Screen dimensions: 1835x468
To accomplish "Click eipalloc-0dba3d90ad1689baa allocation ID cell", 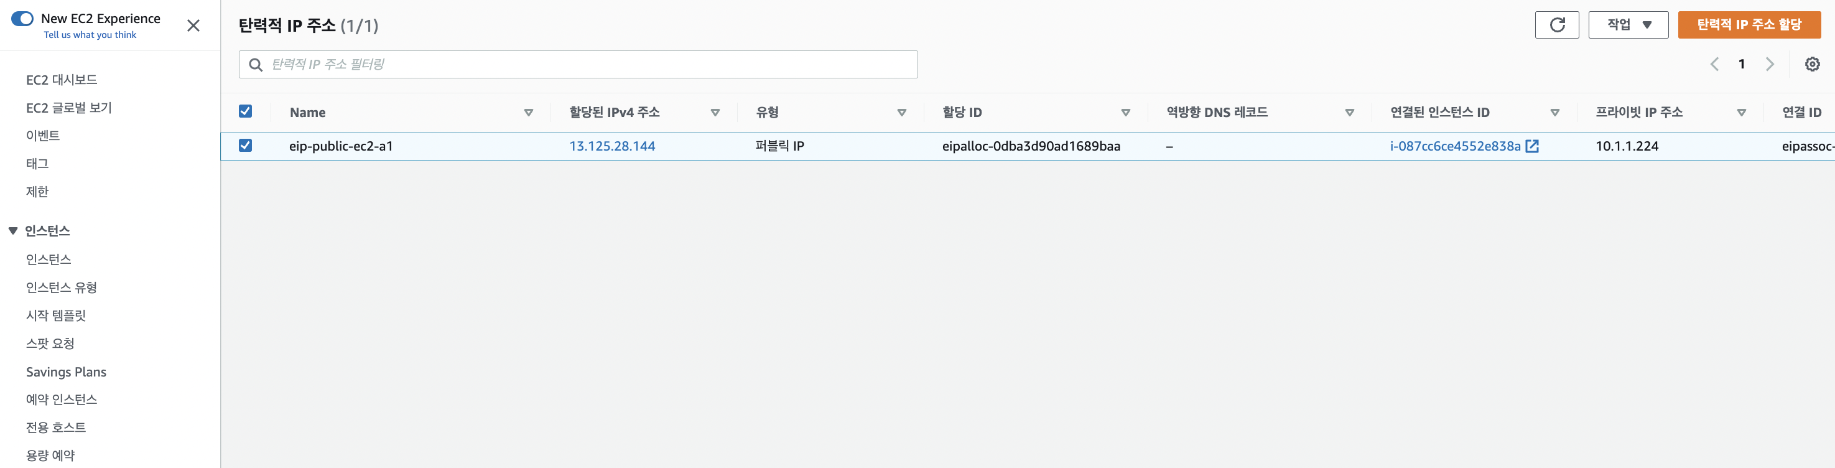I will pos(1031,146).
